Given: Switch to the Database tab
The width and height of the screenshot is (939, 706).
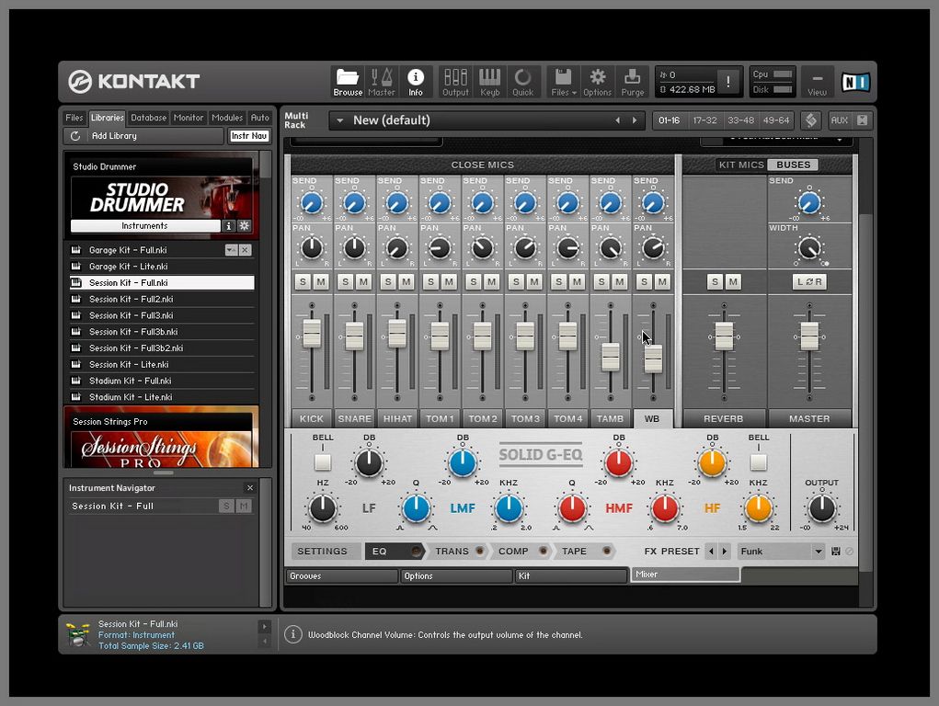Looking at the screenshot, I should click(x=148, y=118).
